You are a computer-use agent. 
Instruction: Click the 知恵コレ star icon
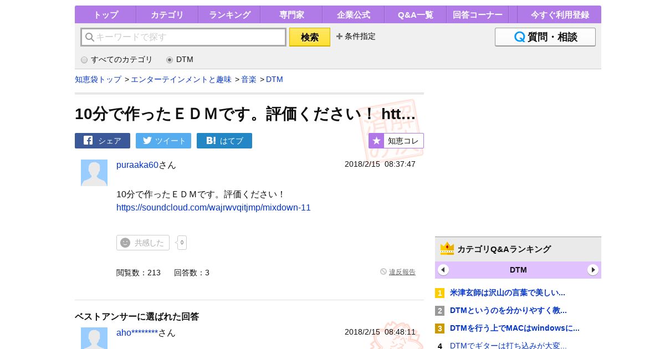(x=376, y=141)
